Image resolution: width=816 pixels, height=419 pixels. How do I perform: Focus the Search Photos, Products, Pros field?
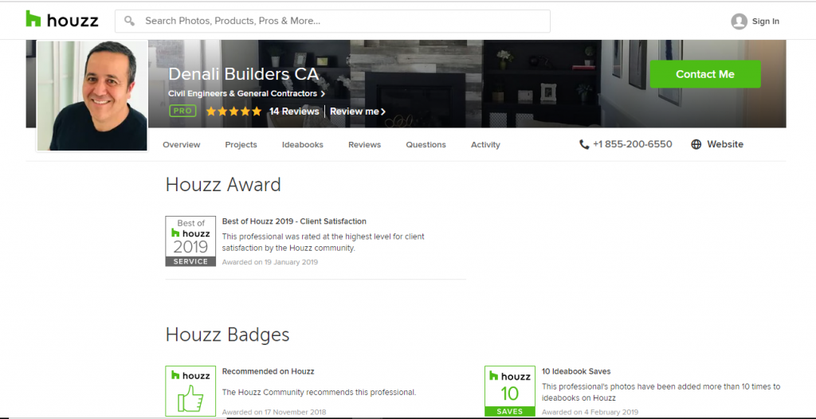[332, 22]
